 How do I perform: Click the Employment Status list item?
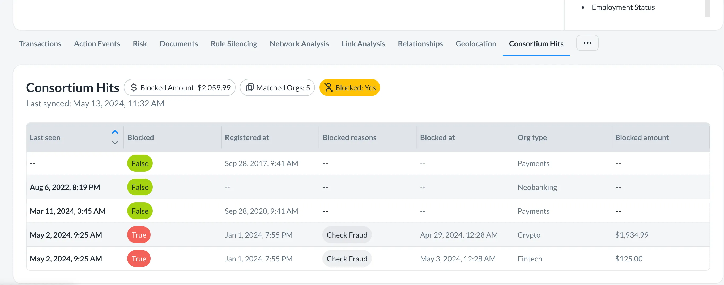[x=623, y=7]
